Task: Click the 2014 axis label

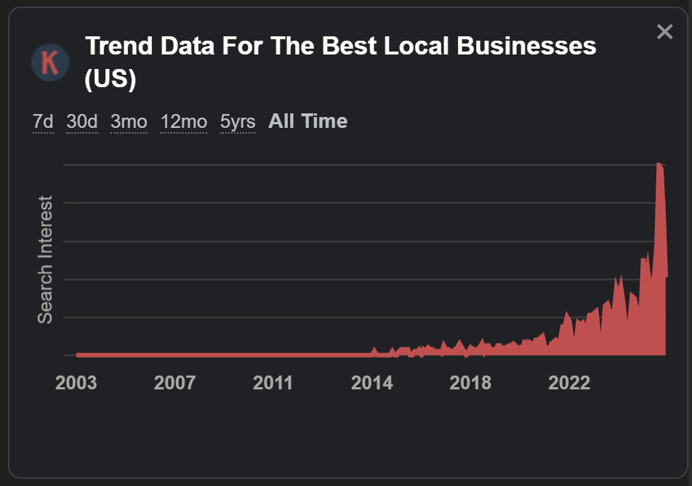Action: tap(372, 383)
